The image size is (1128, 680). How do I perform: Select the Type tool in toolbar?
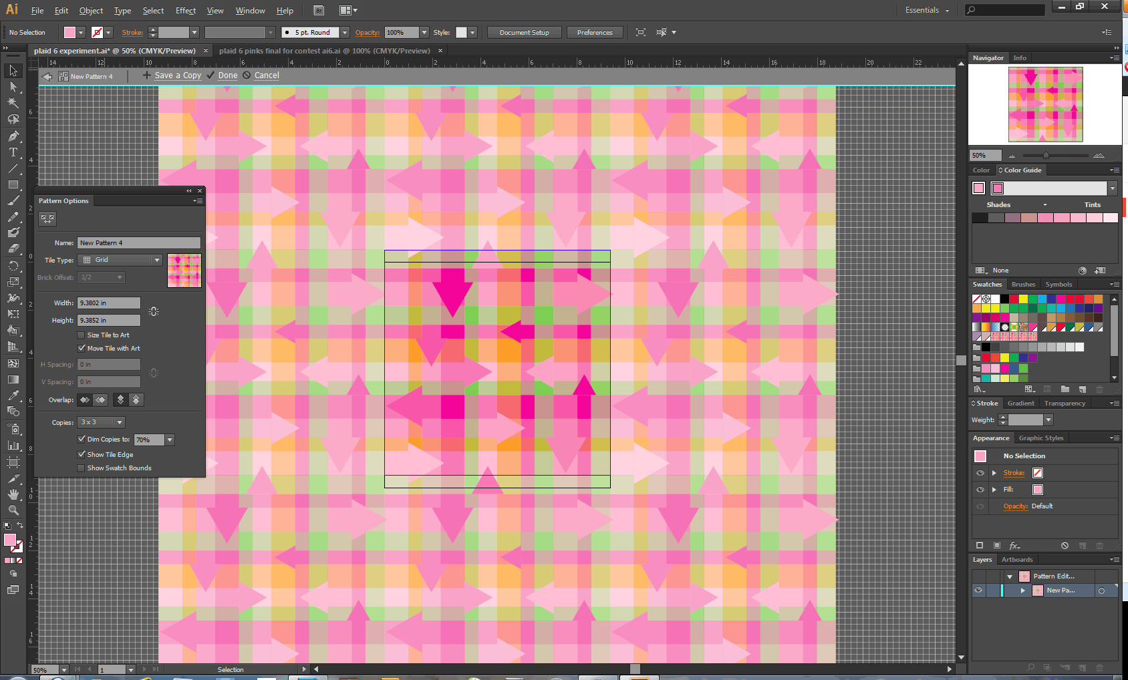coord(13,152)
